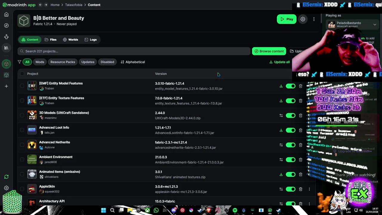Open WhatsApp from the taskbar
This screenshot has width=382, height=215.
click(156, 210)
